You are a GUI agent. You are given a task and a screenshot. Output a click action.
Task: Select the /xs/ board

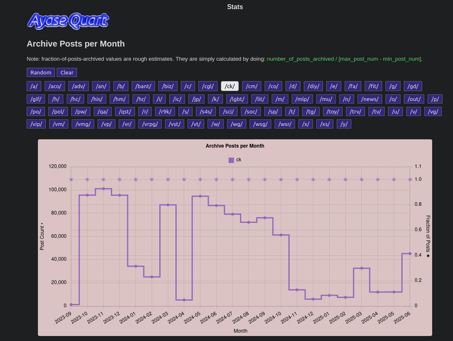[325, 124]
